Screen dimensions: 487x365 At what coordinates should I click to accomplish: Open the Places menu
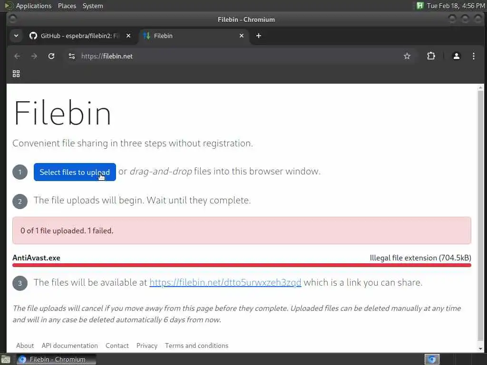coord(67,6)
